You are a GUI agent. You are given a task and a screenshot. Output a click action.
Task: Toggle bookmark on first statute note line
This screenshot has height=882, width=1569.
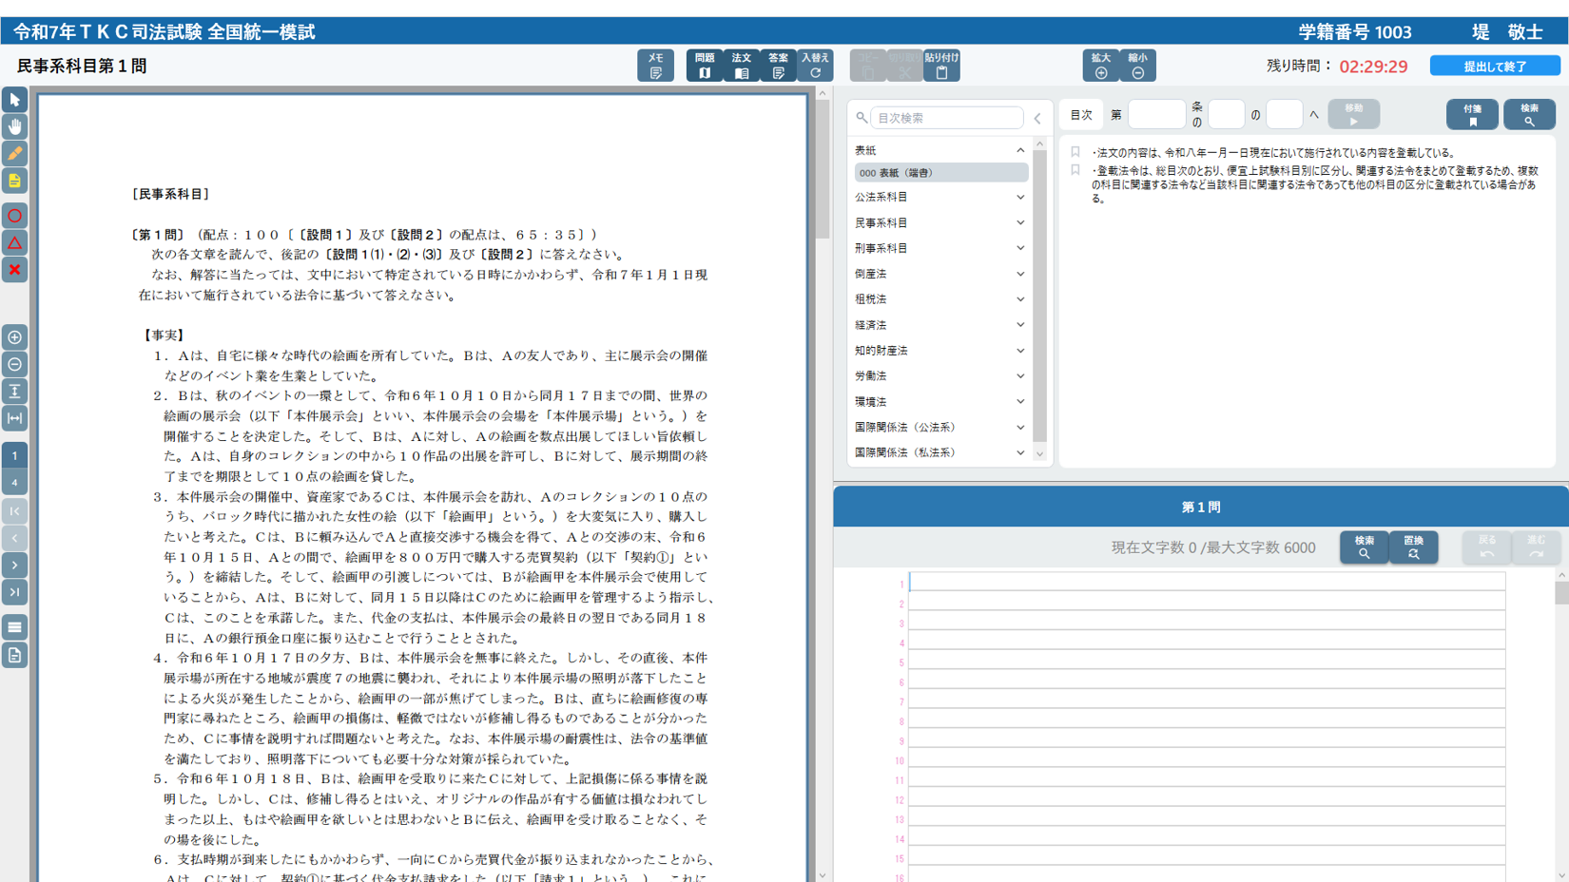pyautogui.click(x=1075, y=152)
